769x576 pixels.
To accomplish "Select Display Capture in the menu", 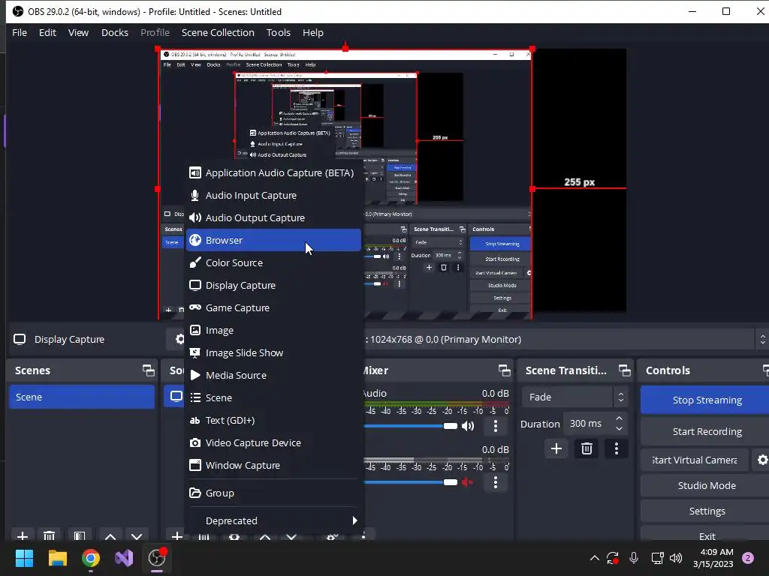I will [273, 286].
